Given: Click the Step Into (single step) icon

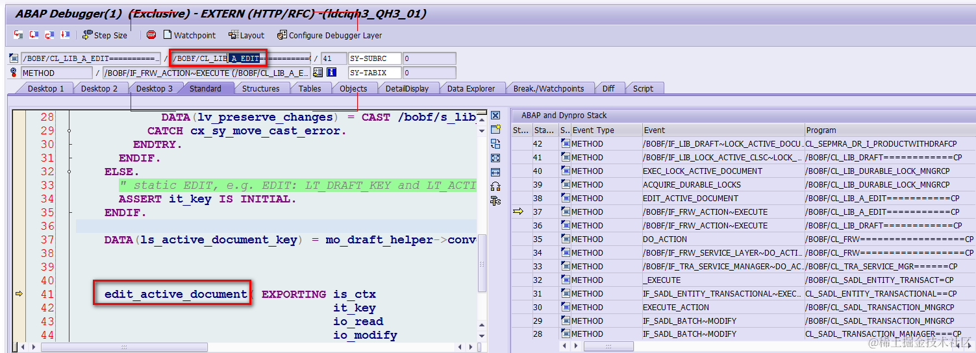Looking at the screenshot, I should point(19,35).
